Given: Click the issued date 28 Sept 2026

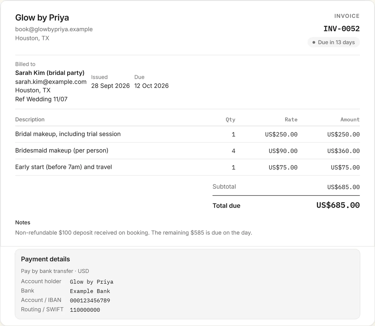Looking at the screenshot, I should [x=110, y=86].
